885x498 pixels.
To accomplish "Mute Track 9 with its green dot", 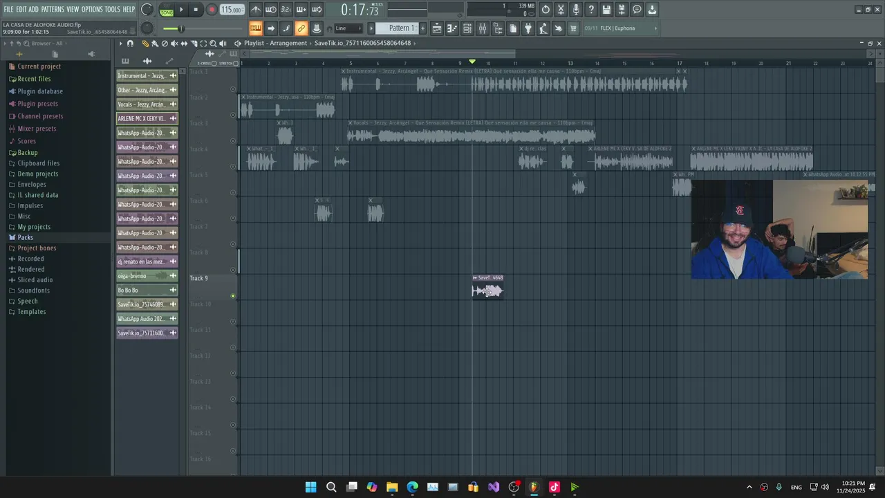I will (233, 296).
